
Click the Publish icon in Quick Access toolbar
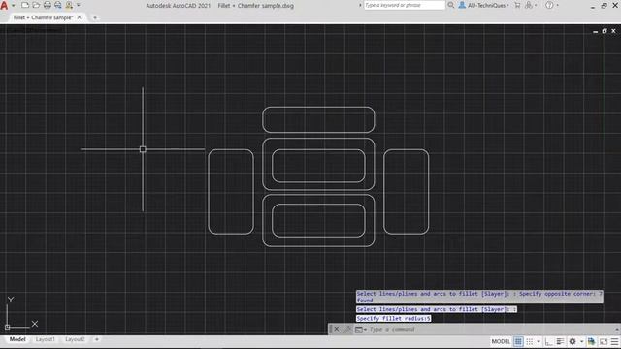[69, 5]
